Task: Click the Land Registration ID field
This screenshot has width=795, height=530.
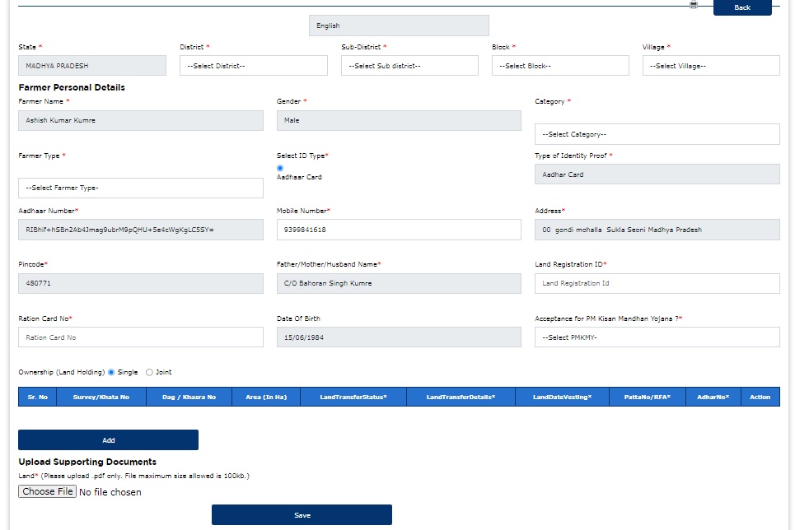Action: tap(657, 283)
